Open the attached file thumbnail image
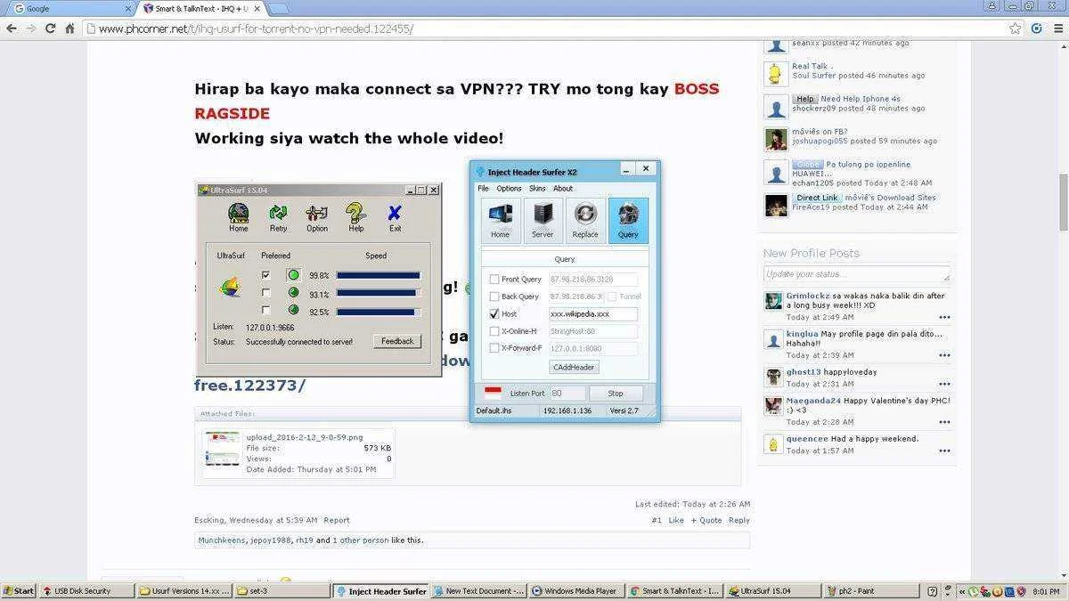1069x601 pixels. click(223, 448)
